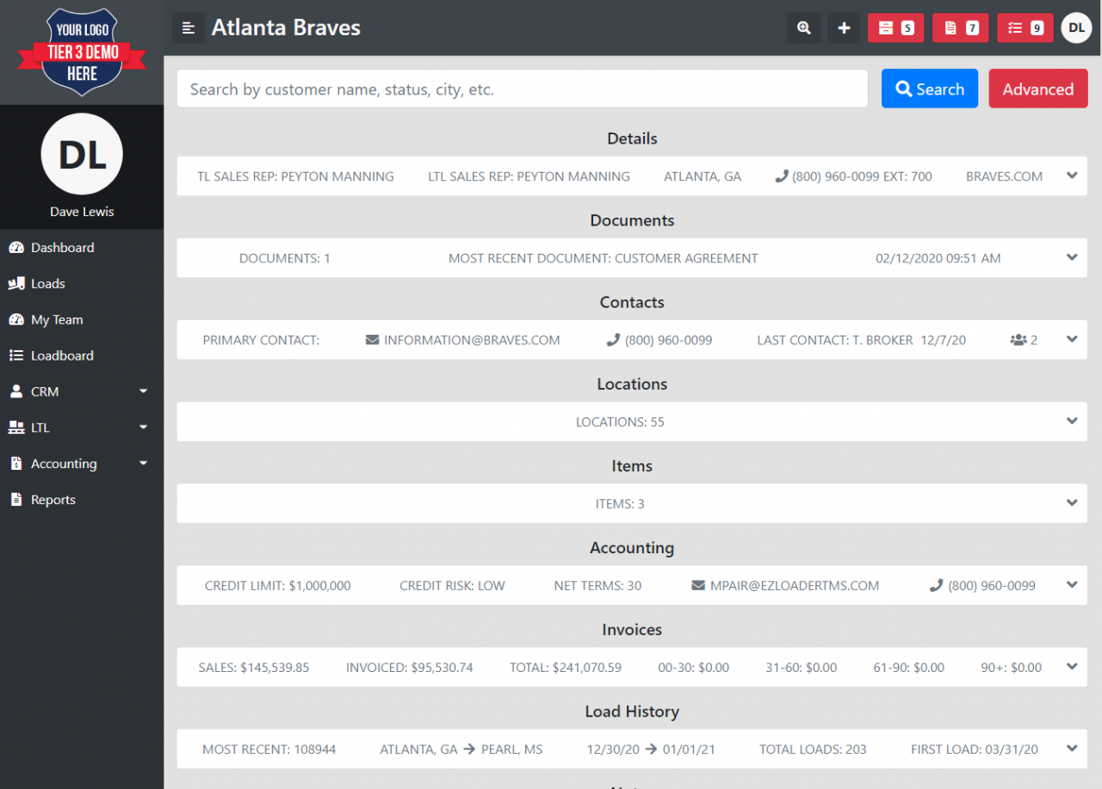Click the Accounting invoice icon in sidebar

[16, 464]
